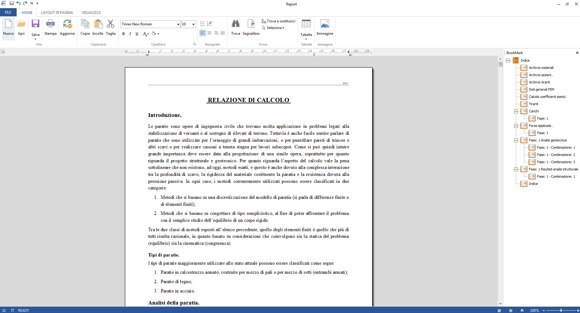Open the Trova binoculars search tool
The width and height of the screenshot is (580, 313).
[235, 24]
